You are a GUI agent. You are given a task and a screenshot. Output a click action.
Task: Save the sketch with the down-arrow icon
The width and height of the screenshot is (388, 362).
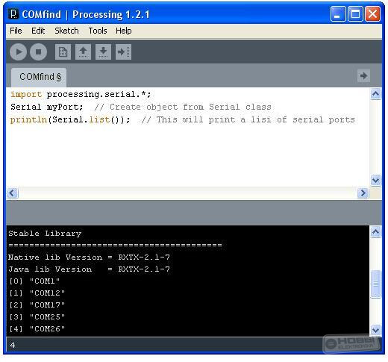coord(103,52)
